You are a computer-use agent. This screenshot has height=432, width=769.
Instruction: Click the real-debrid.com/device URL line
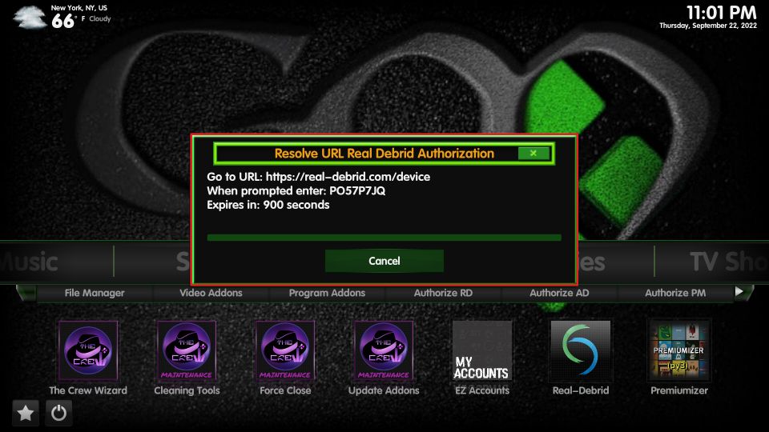318,177
